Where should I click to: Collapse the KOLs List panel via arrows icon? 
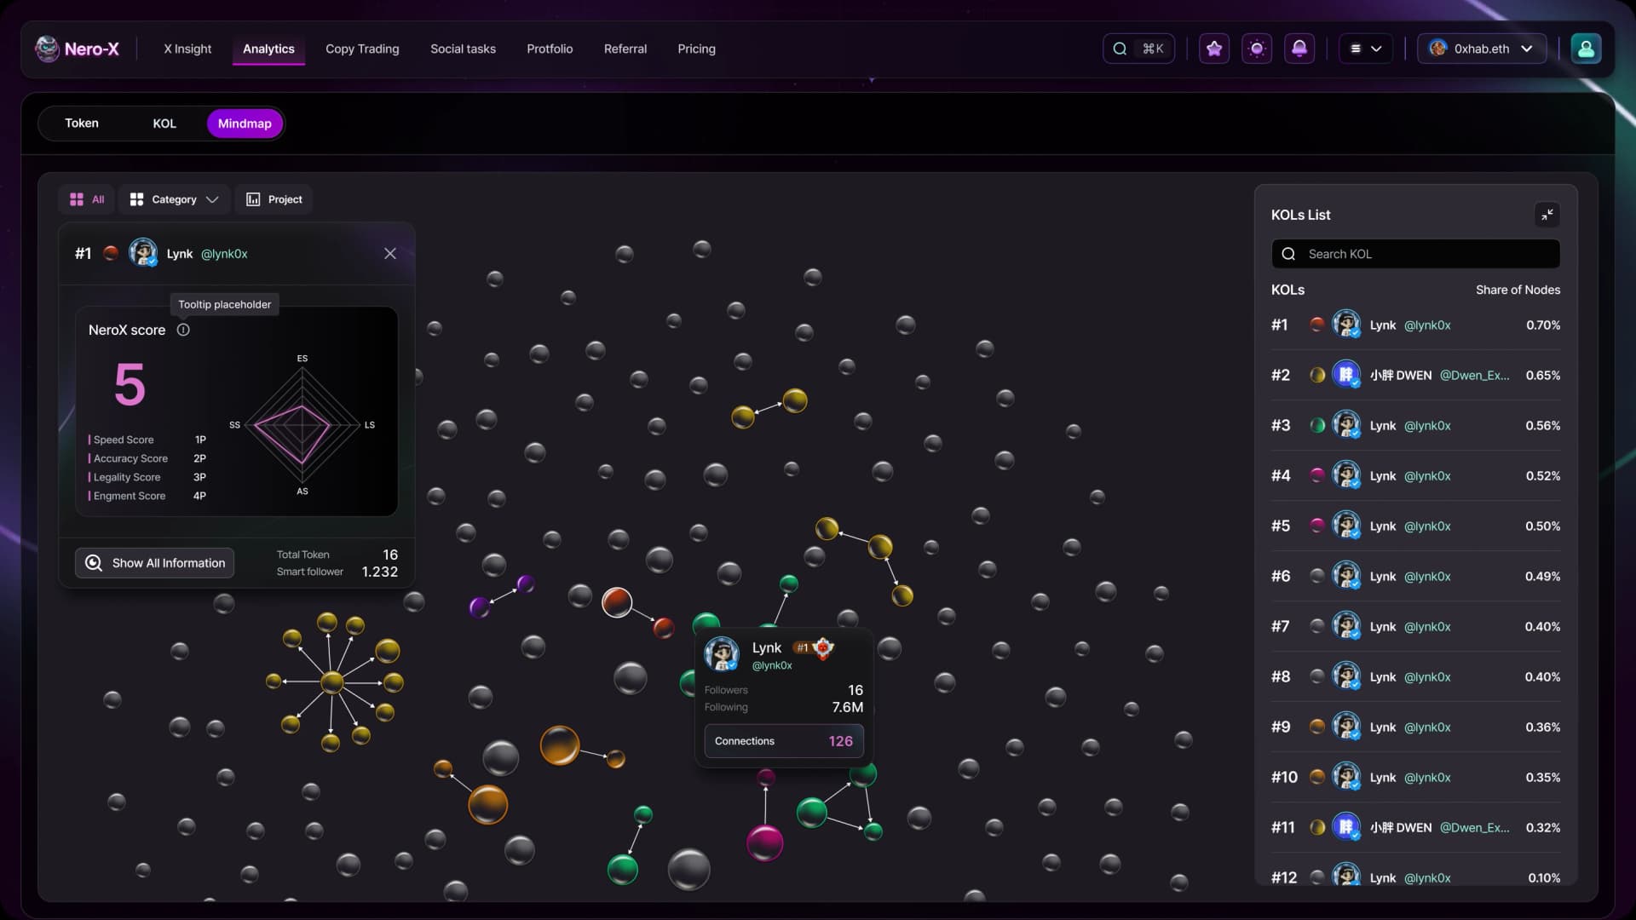tap(1547, 215)
